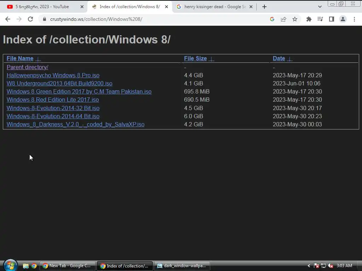Click the padlock site info icon
This screenshot has width=362, height=271.
tap(44, 19)
